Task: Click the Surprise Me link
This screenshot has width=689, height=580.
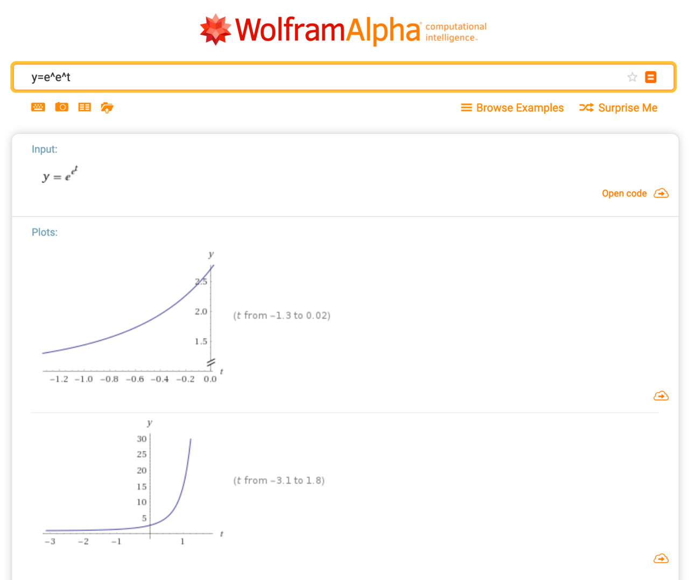Action: tap(618, 108)
